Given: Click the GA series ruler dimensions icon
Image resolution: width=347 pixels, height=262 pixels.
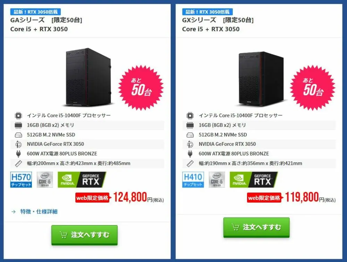Looking at the screenshot, I should (x=18, y=163).
